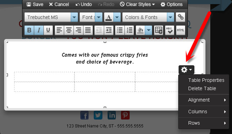The width and height of the screenshot is (232, 134).
Task: Cancel the text editing
Action: [59, 4]
